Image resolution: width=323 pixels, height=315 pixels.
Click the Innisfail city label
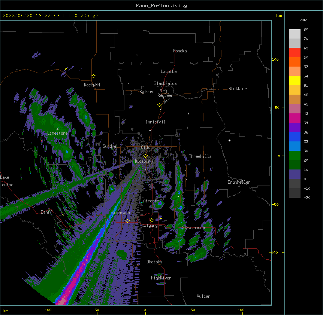[x=156, y=122]
